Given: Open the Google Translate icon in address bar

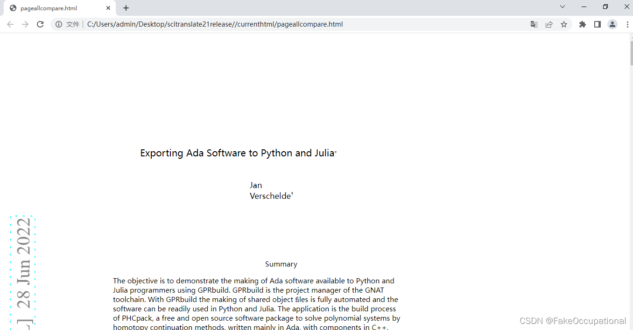Looking at the screenshot, I should click(x=534, y=24).
